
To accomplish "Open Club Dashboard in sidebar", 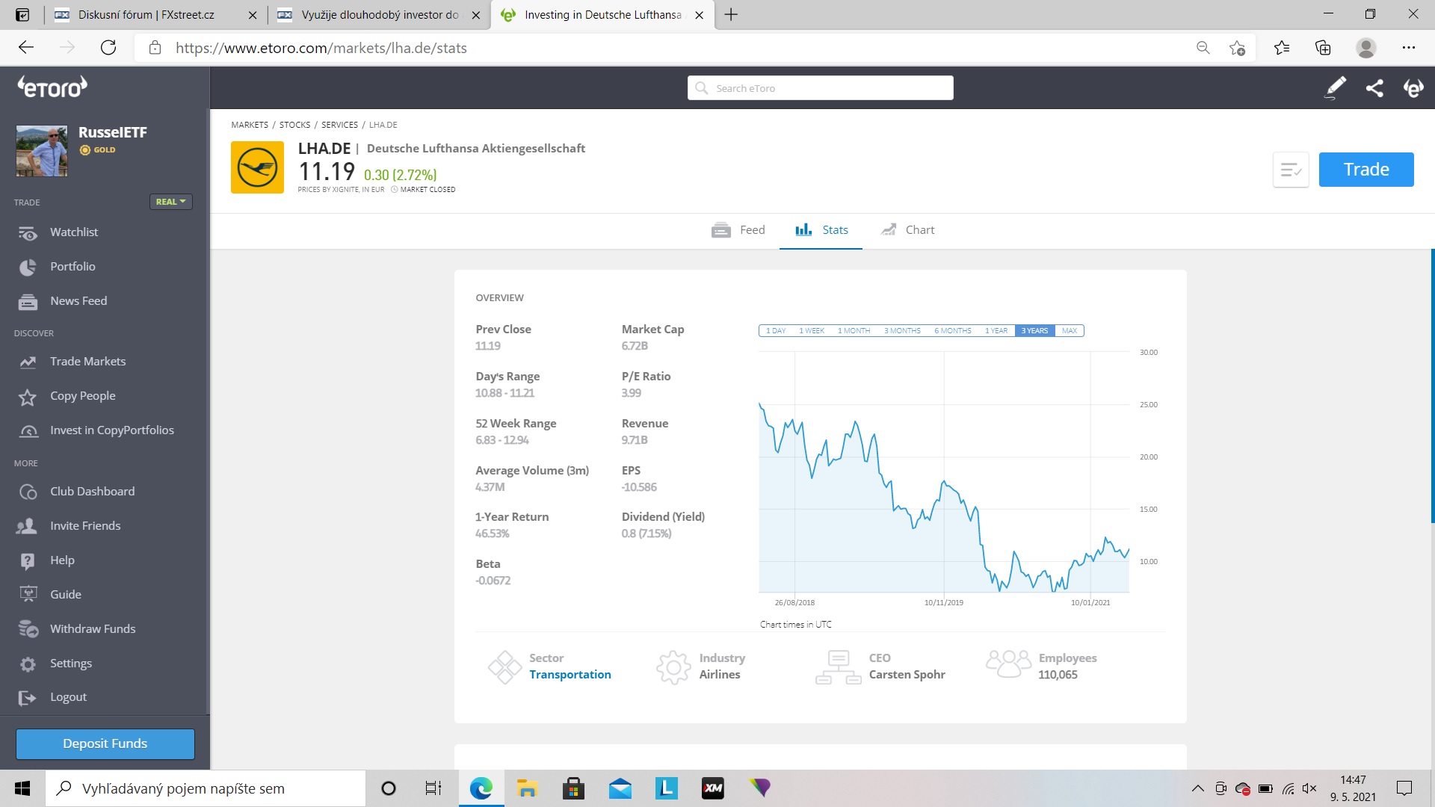I will pos(92,492).
